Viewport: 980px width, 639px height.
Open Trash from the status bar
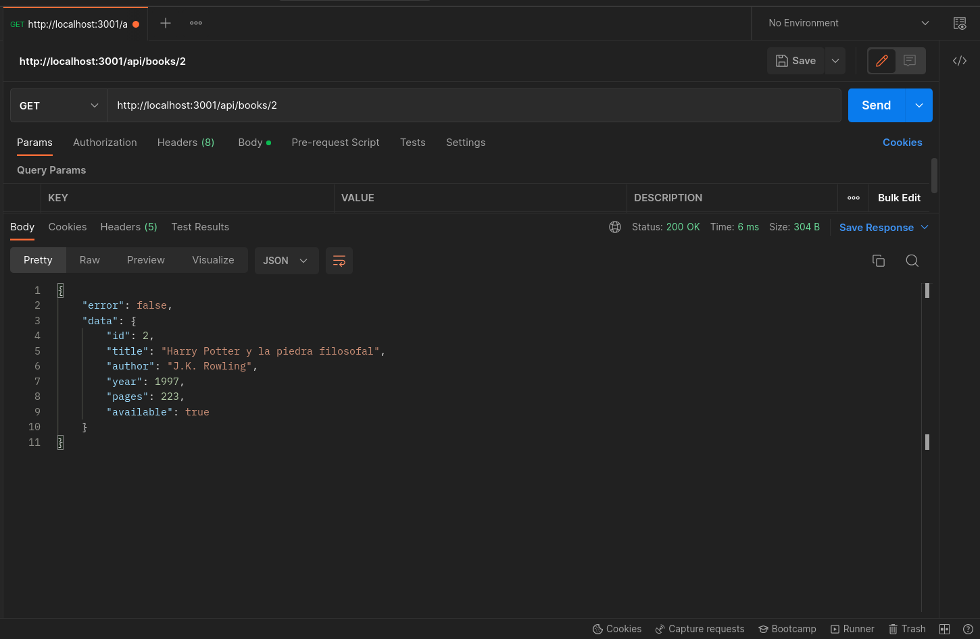pyautogui.click(x=907, y=629)
